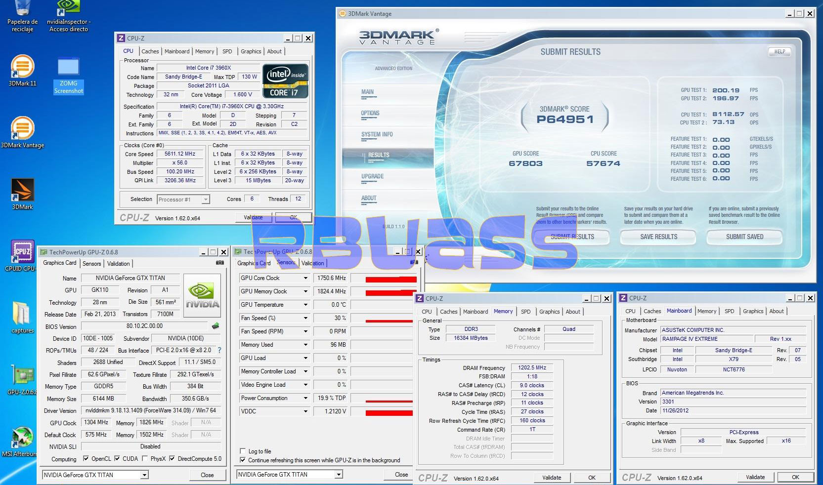The width and height of the screenshot is (823, 485).
Task: Click the title bar icon of the CPU-Z Memory window
Action: click(x=420, y=298)
